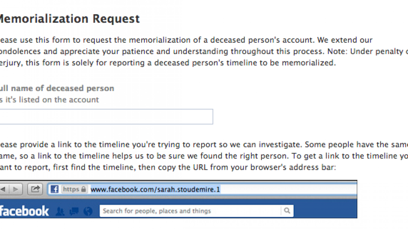Screen dimensions: 408x229
Task: Click the Facebook logo
Action: [x=25, y=211]
